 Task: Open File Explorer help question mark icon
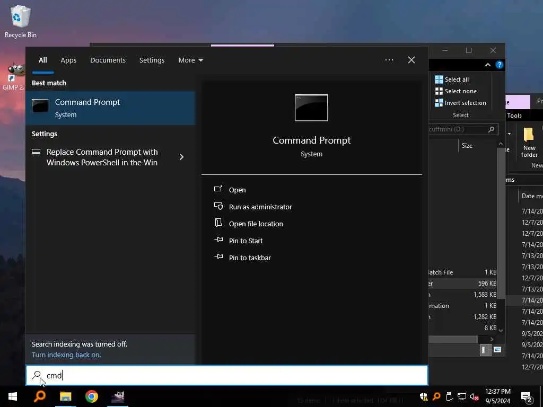point(500,65)
